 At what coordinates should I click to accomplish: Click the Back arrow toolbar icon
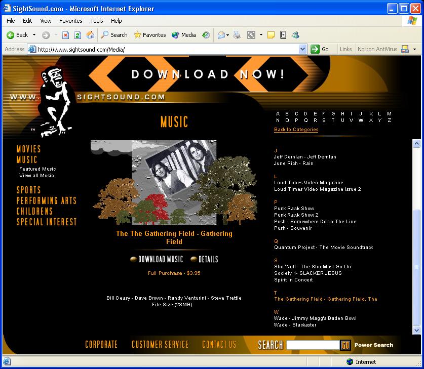click(11, 35)
